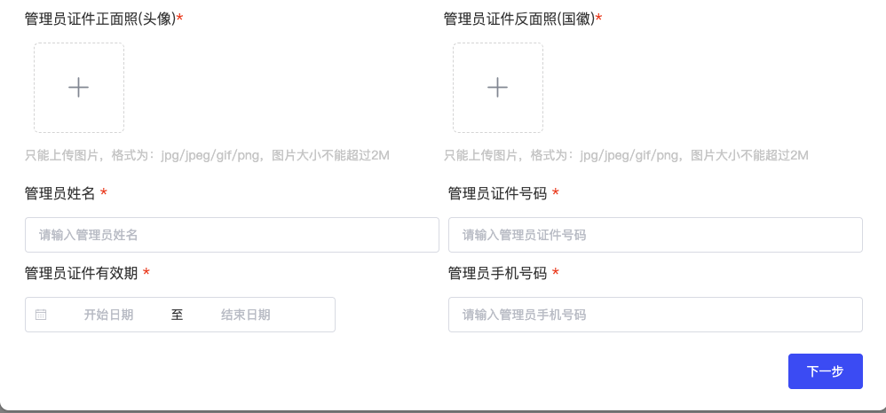Click the upload format hint under the front photo
Viewport: 886px width, 413px height.
pos(208,155)
